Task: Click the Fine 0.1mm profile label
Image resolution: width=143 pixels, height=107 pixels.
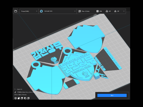Action: pos(86,11)
